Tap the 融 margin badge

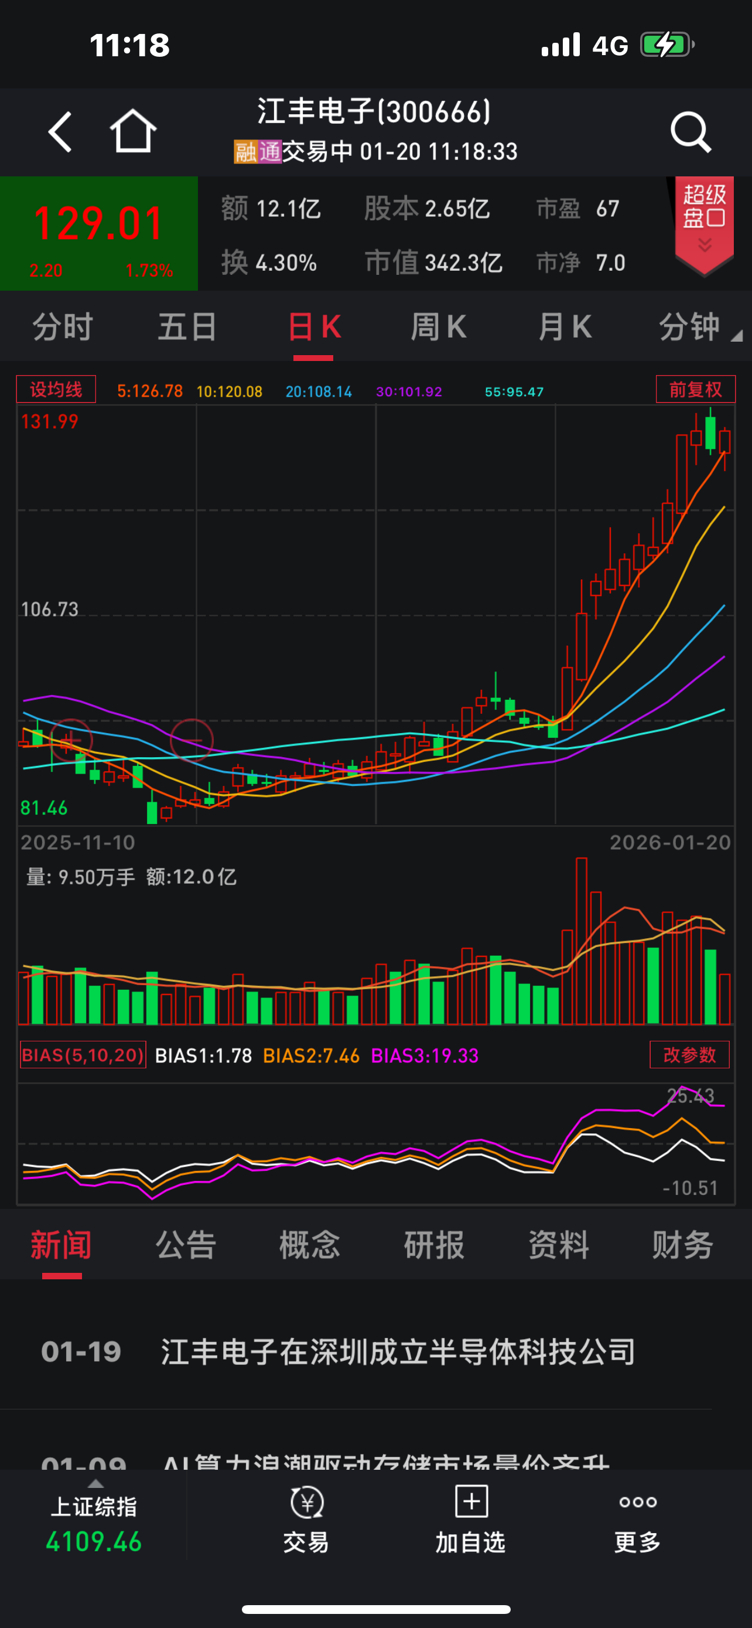245,152
